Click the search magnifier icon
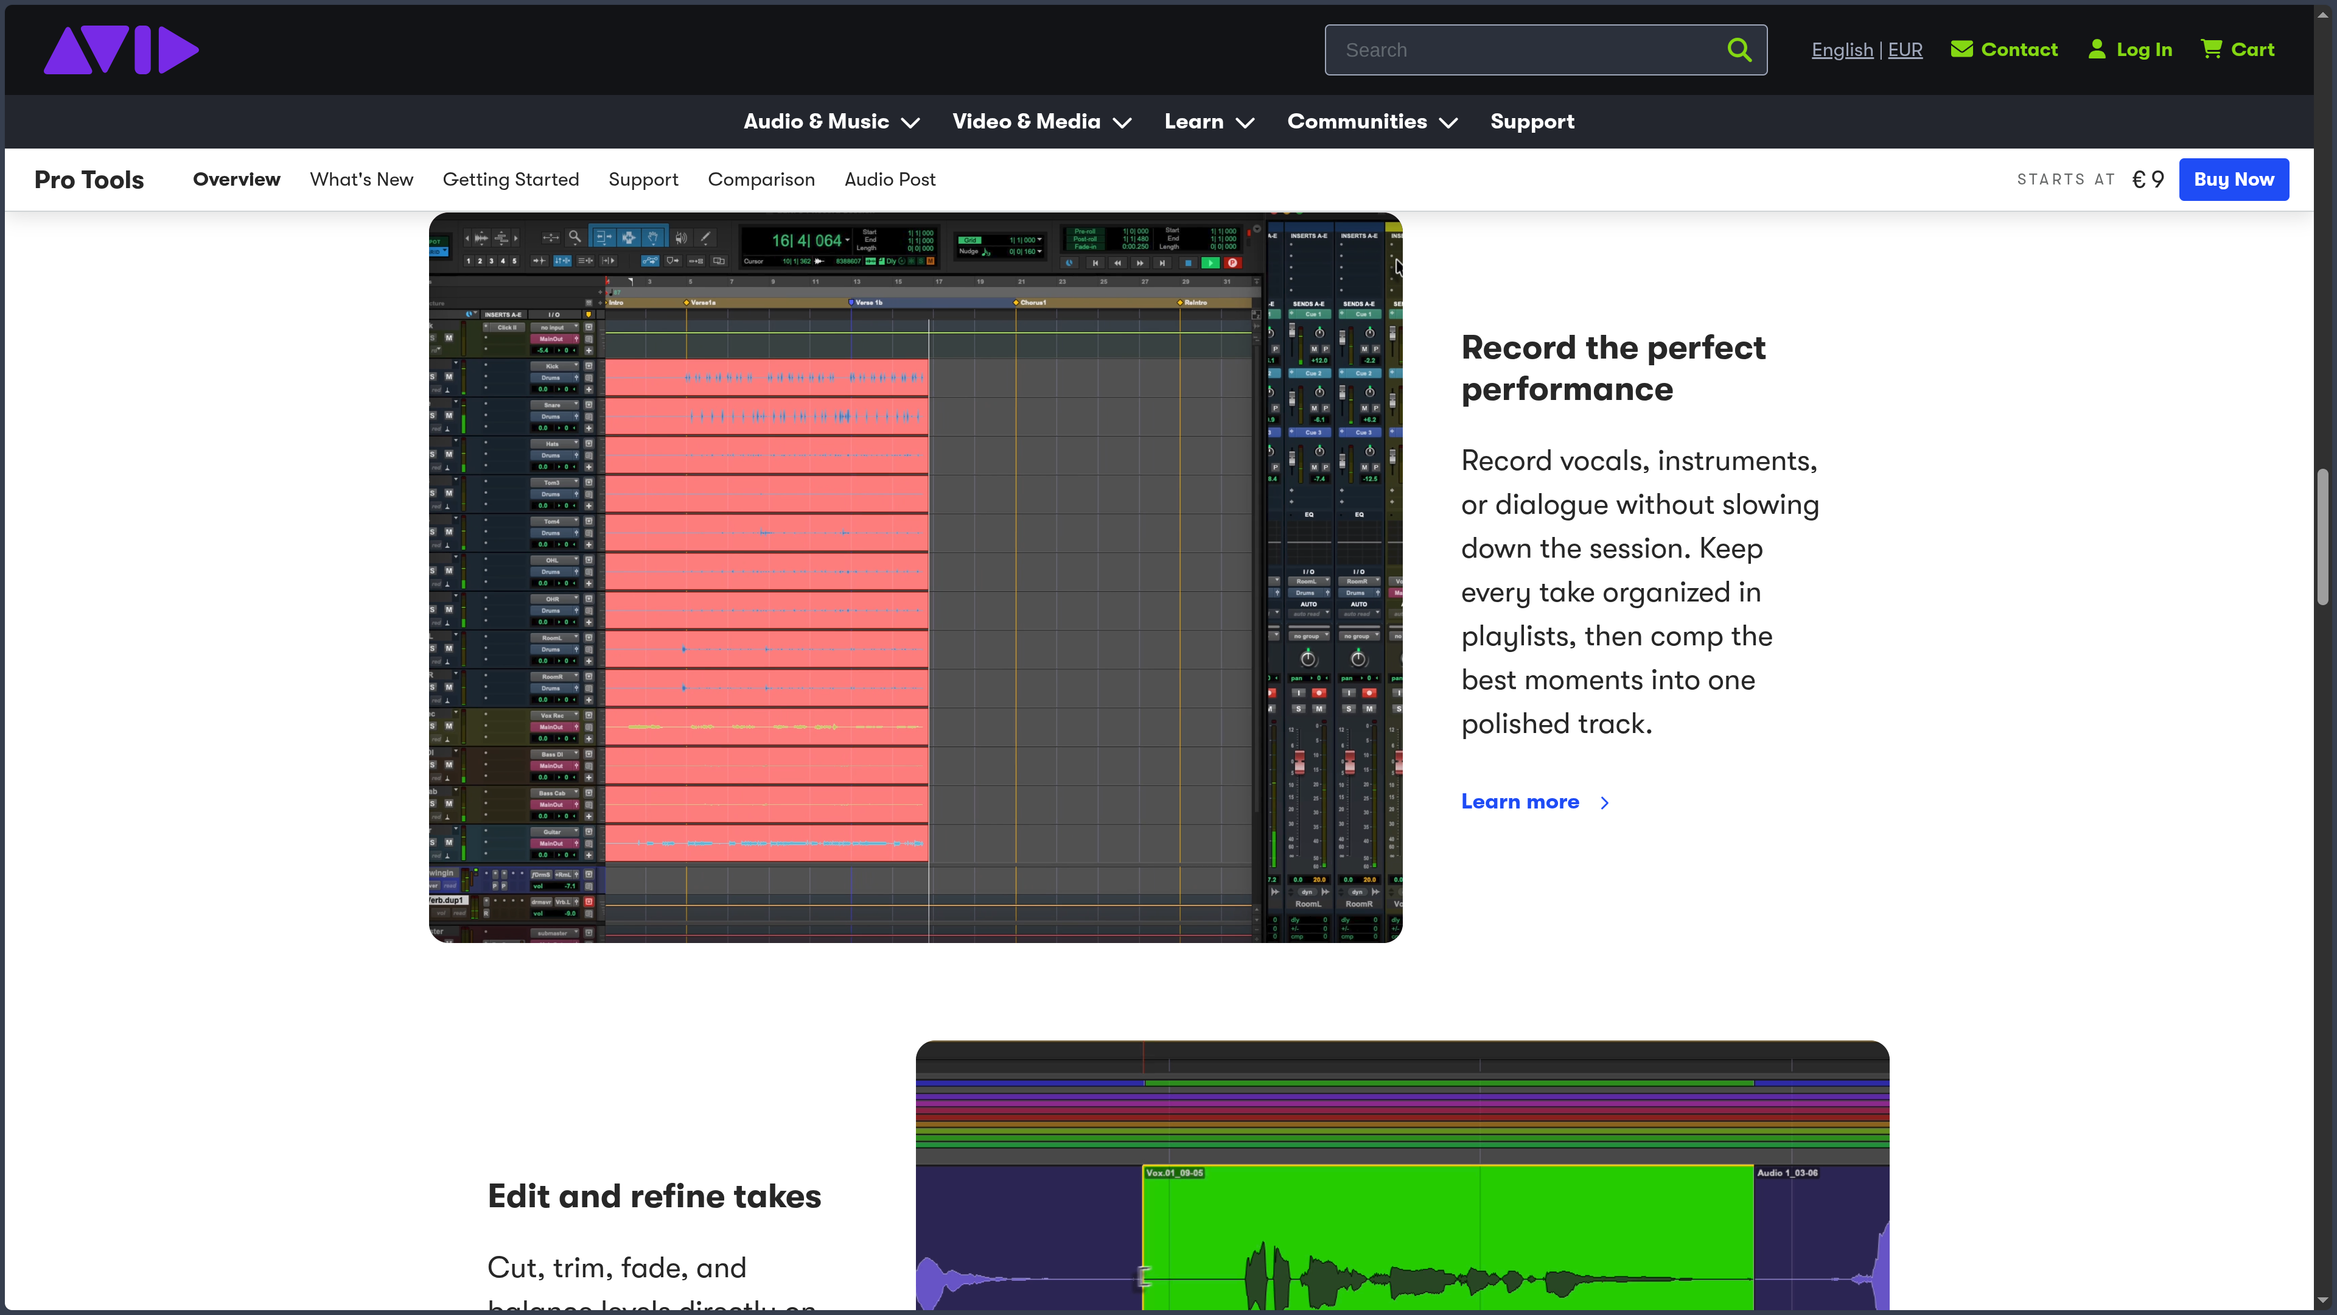The height and width of the screenshot is (1315, 2337). (x=1738, y=49)
